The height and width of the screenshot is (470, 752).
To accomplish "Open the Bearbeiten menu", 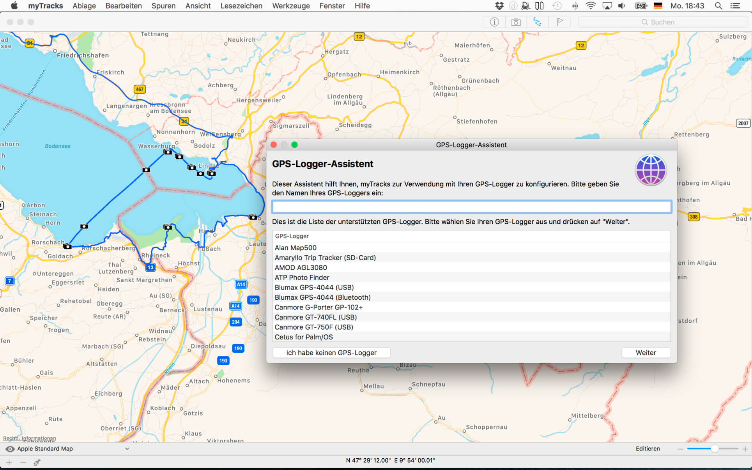I will coord(124,6).
